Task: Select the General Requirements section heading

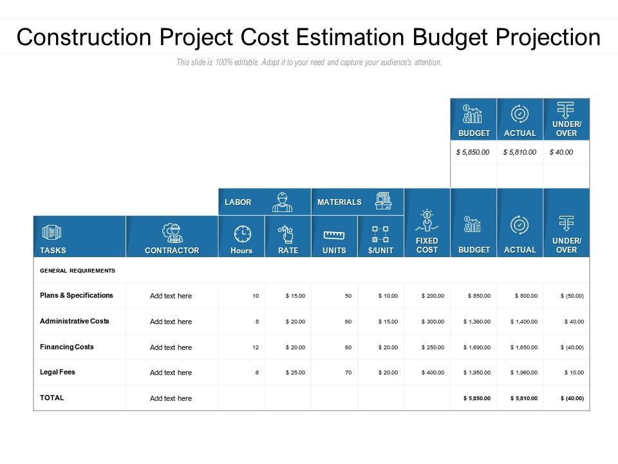Action: (x=78, y=271)
